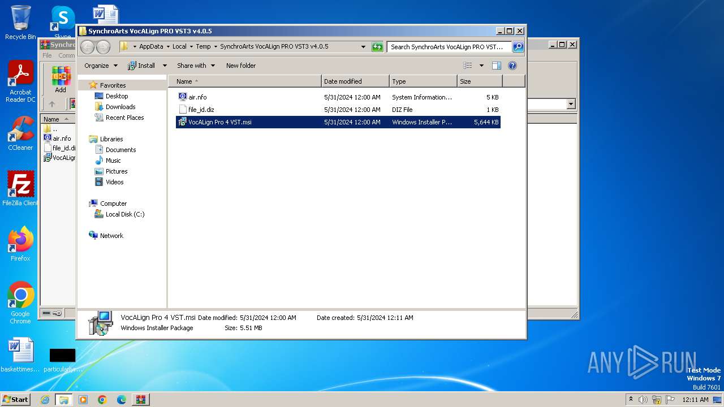Open the Explorer help question mark icon

tap(512, 66)
